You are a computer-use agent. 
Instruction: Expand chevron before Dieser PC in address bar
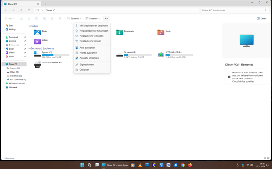[x=42, y=11]
